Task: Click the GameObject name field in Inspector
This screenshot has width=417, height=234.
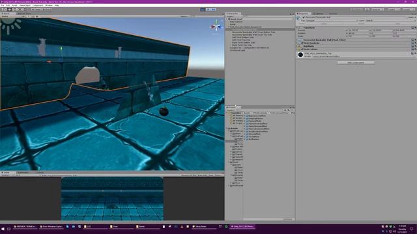Action: [356, 18]
